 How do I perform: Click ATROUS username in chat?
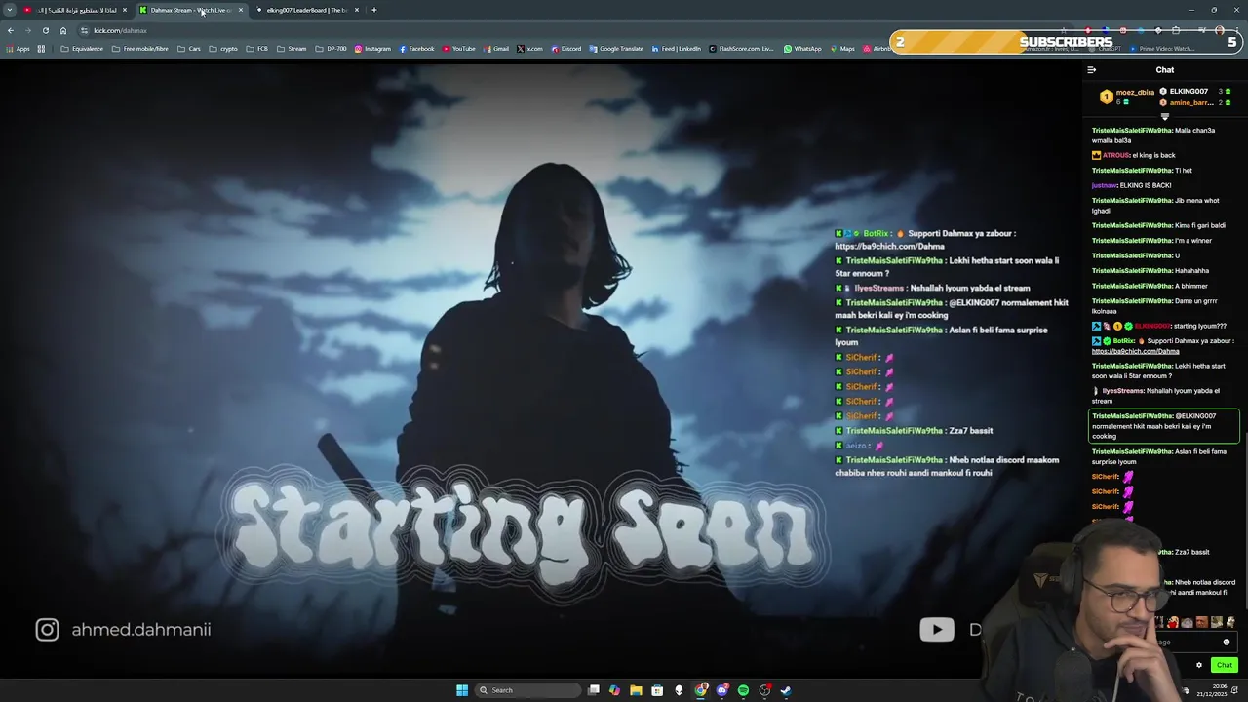pyautogui.click(x=1115, y=155)
